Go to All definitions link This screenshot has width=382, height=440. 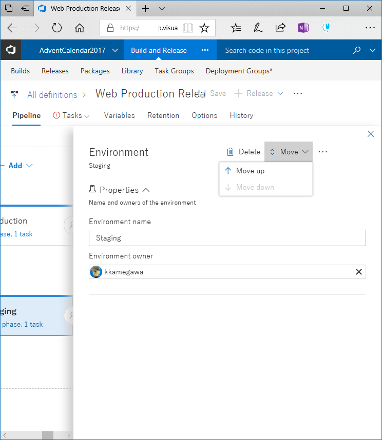point(52,95)
